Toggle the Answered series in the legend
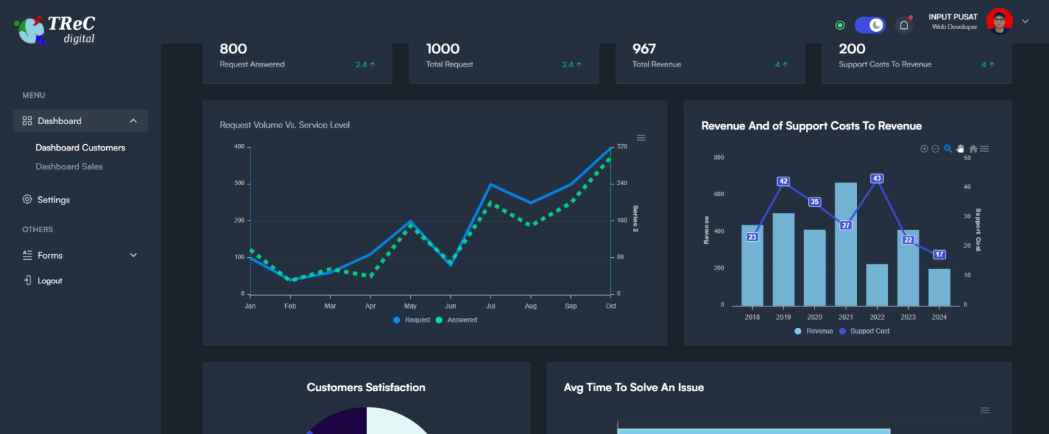The width and height of the screenshot is (1049, 434). pyautogui.click(x=457, y=320)
